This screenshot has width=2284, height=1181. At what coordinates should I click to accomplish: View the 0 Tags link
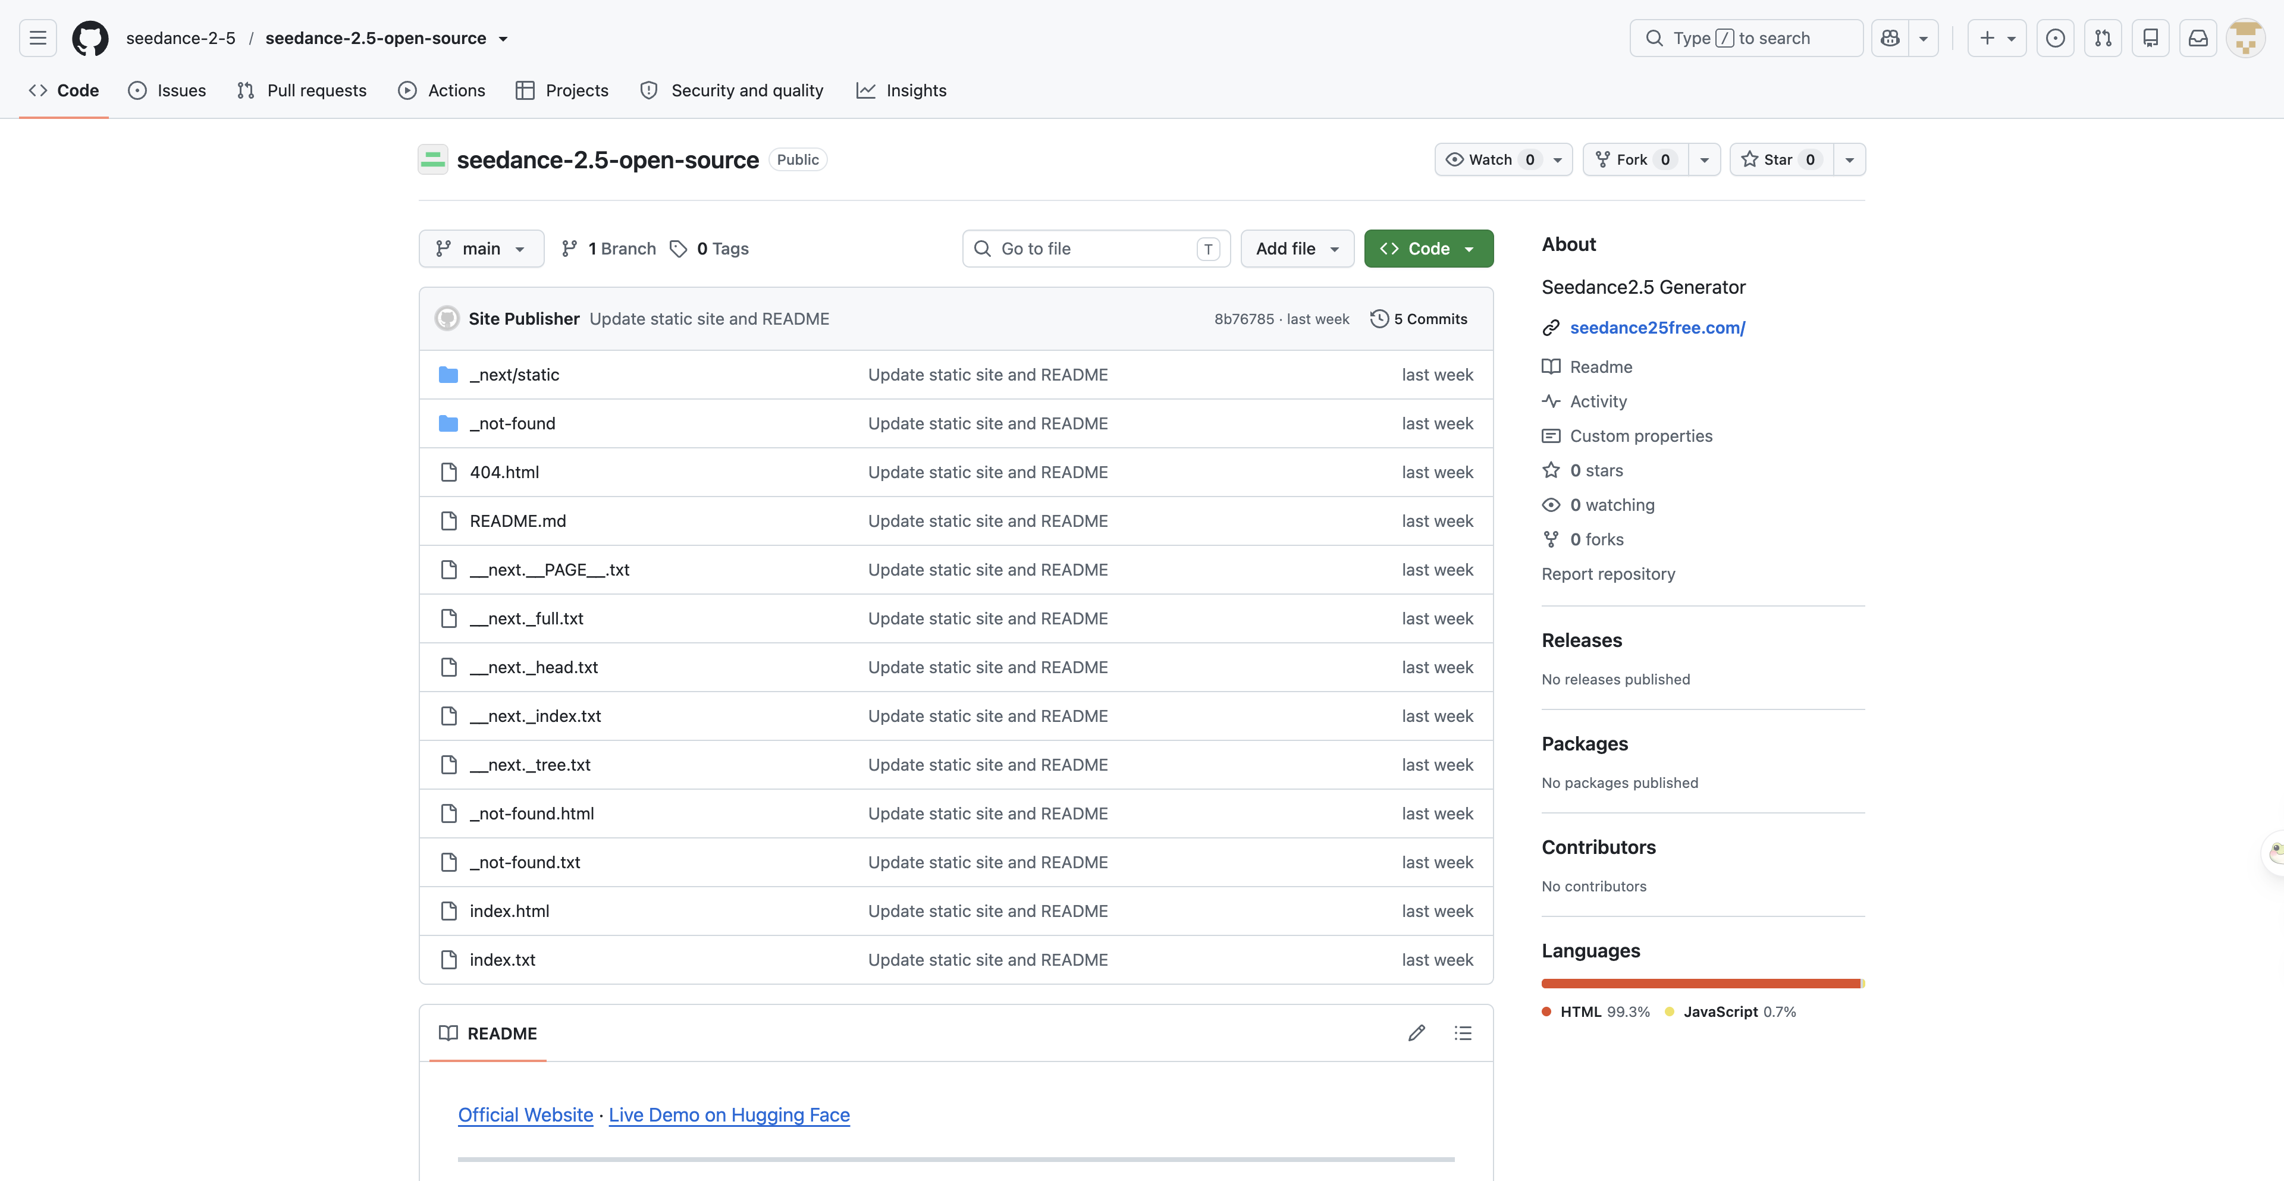(x=710, y=248)
